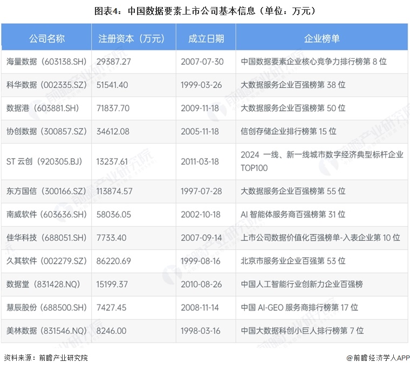Click ranking 北京市服务业企业百强第 53 位
The width and height of the screenshot is (410, 369).
293,261
